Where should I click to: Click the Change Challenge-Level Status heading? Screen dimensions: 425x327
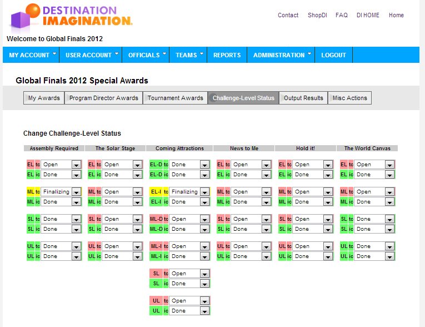72,133
